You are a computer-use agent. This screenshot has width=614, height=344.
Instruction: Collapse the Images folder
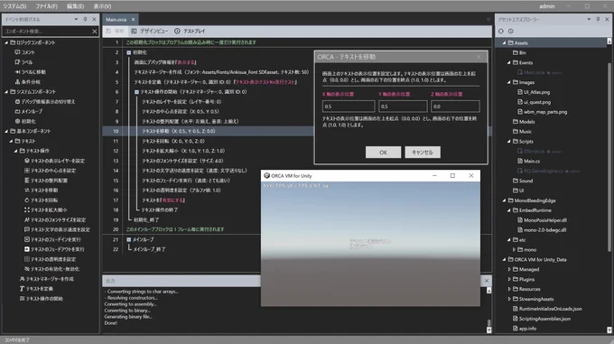[508, 82]
